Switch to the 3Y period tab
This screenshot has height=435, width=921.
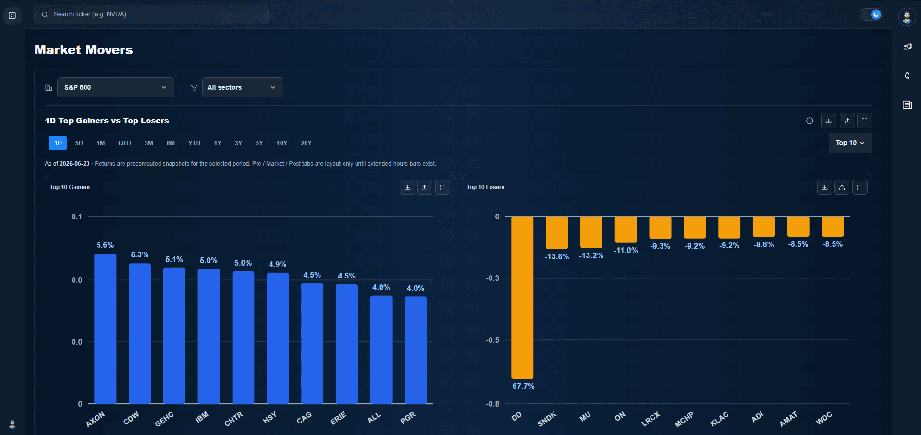point(238,143)
